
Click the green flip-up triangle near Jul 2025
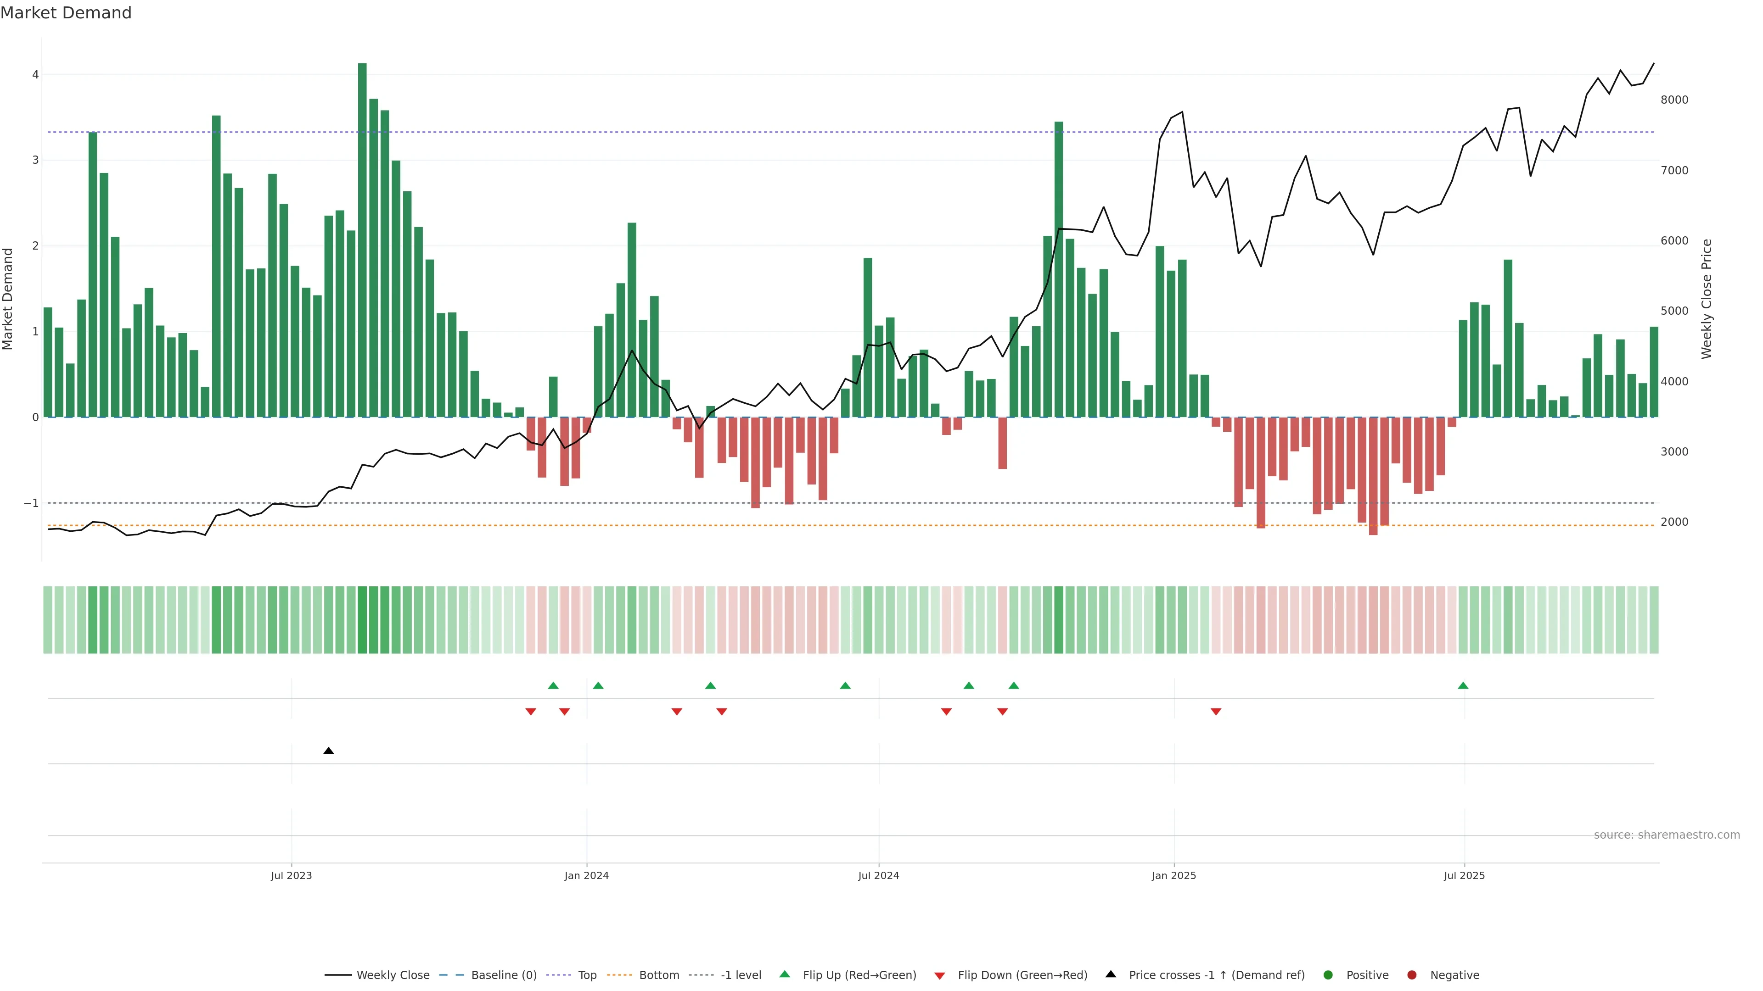pyautogui.click(x=1463, y=685)
